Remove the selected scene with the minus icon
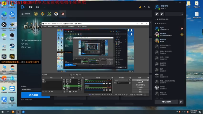The image size is (203, 114). click(46, 92)
